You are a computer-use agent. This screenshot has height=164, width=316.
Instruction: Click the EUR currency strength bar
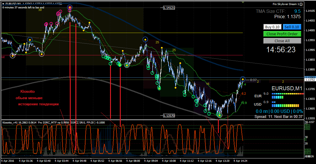pos(288,96)
